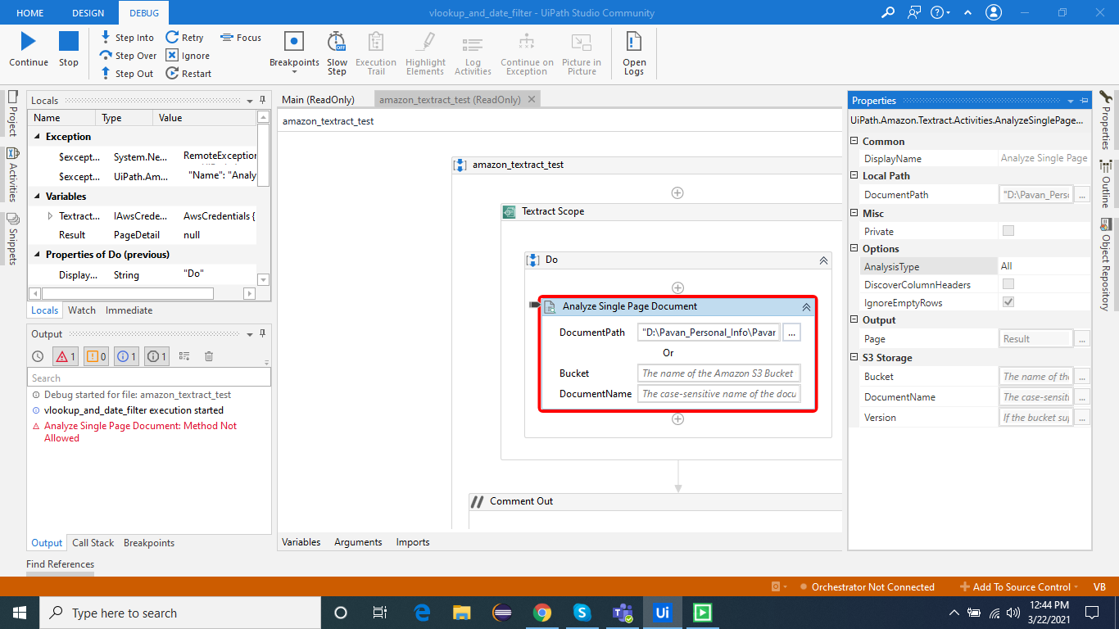Collapse Properties of Do (previous) group

[x=38, y=255]
